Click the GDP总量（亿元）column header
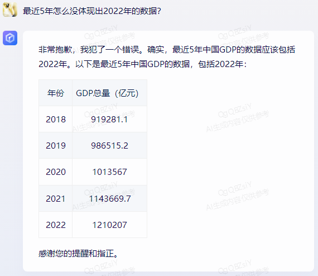Screen dimensions: 318x276 [x=109, y=93]
